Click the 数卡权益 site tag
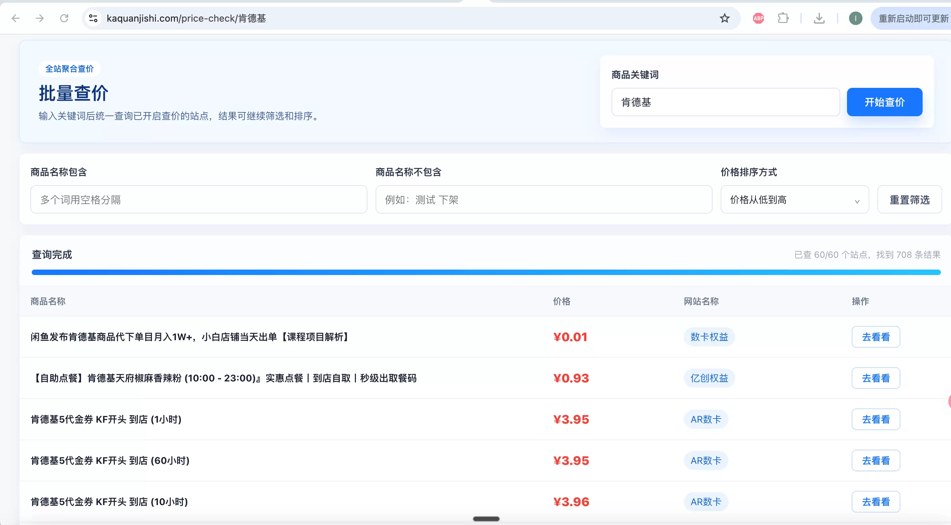The image size is (951, 525). pyautogui.click(x=709, y=337)
